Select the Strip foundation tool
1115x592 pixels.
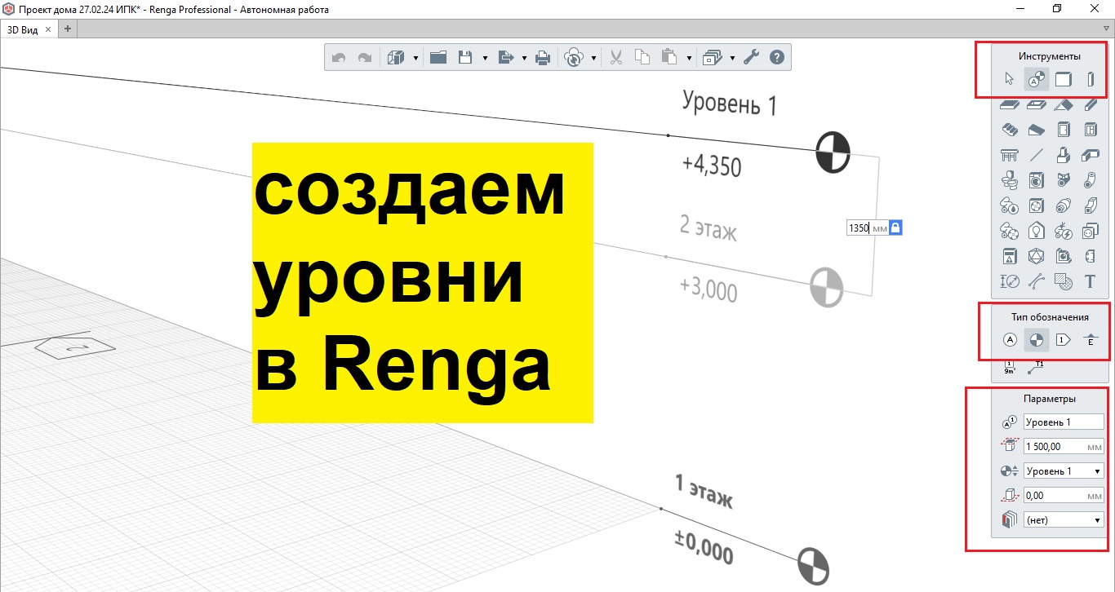[x=1090, y=155]
